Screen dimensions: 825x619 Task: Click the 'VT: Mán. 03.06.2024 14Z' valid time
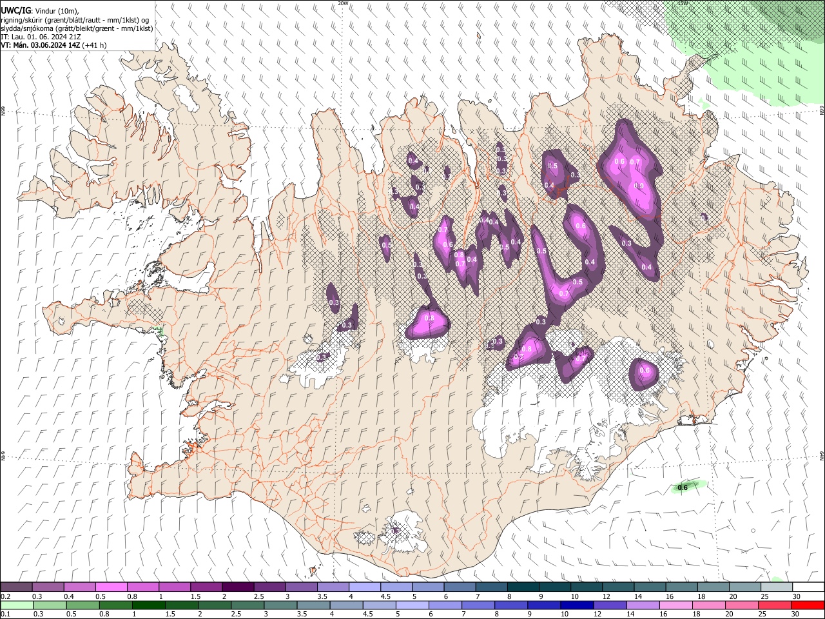[x=40, y=45]
